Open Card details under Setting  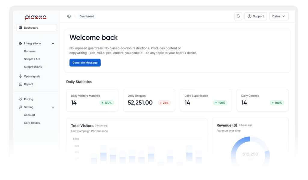coord(32,123)
